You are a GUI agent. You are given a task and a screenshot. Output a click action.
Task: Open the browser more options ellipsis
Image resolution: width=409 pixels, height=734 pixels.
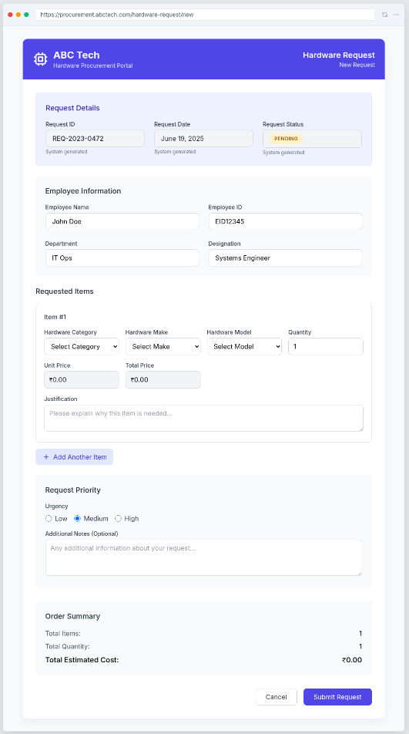(x=397, y=15)
